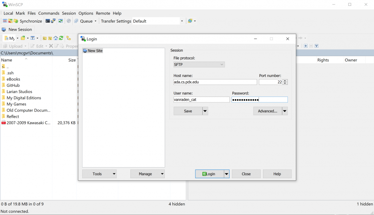Open the Remote menu
This screenshot has height=215, width=374.
103,13
